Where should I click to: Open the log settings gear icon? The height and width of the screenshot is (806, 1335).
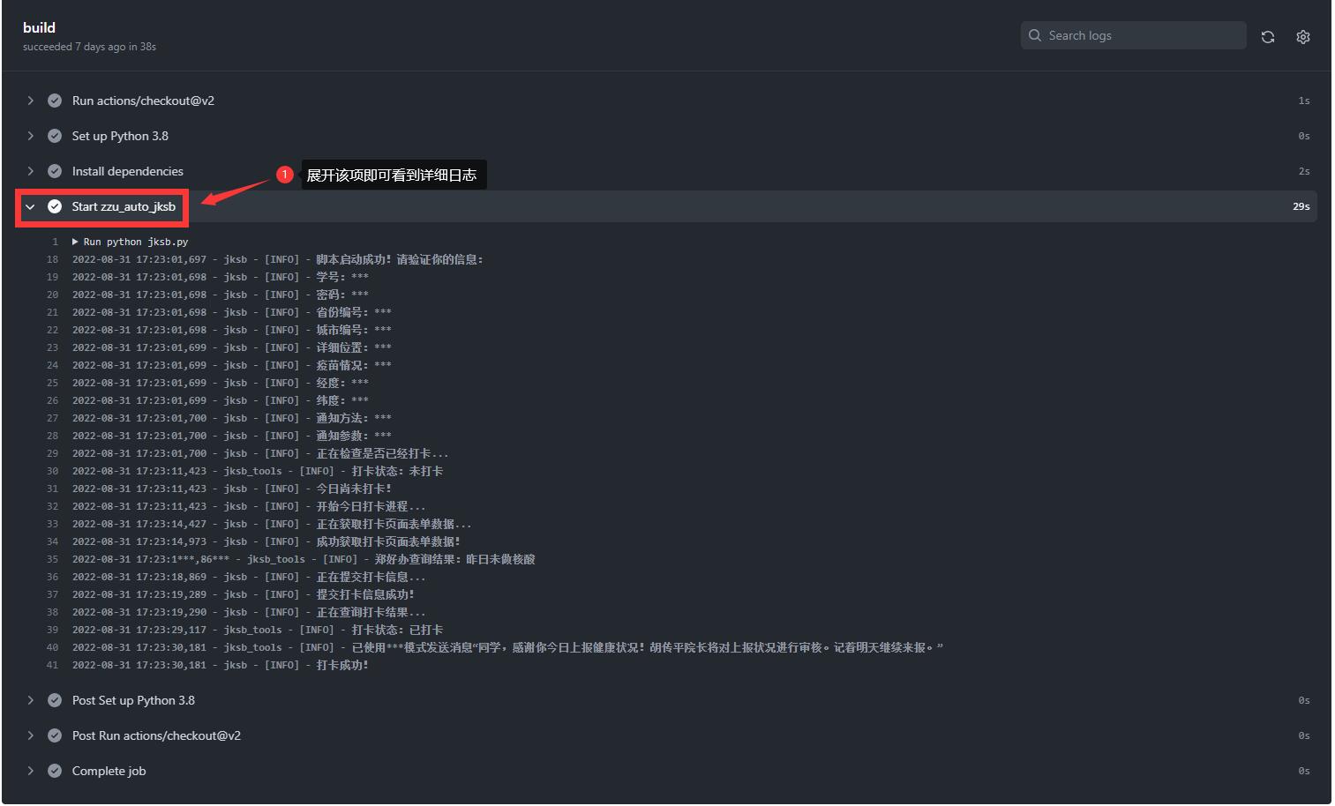[1303, 36]
